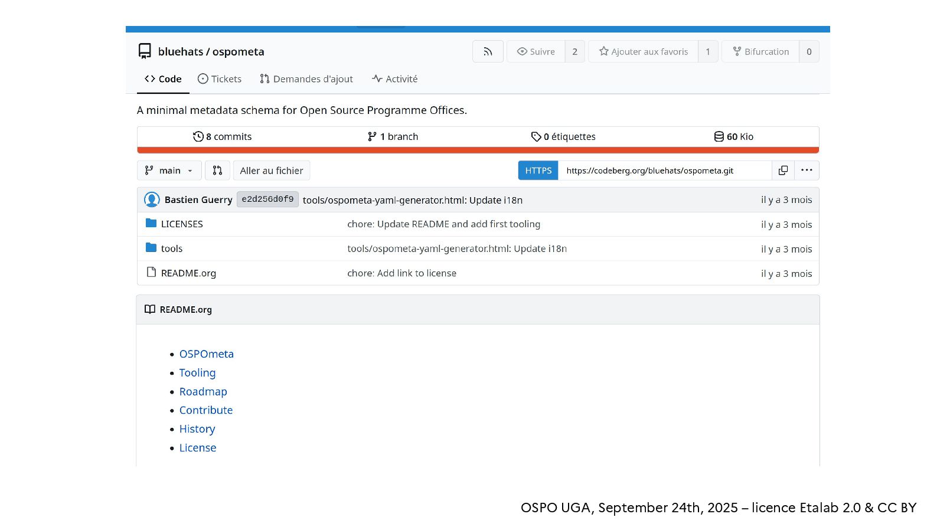Open the 1 branch list
This screenshot has width=937, height=527.
[x=393, y=136]
